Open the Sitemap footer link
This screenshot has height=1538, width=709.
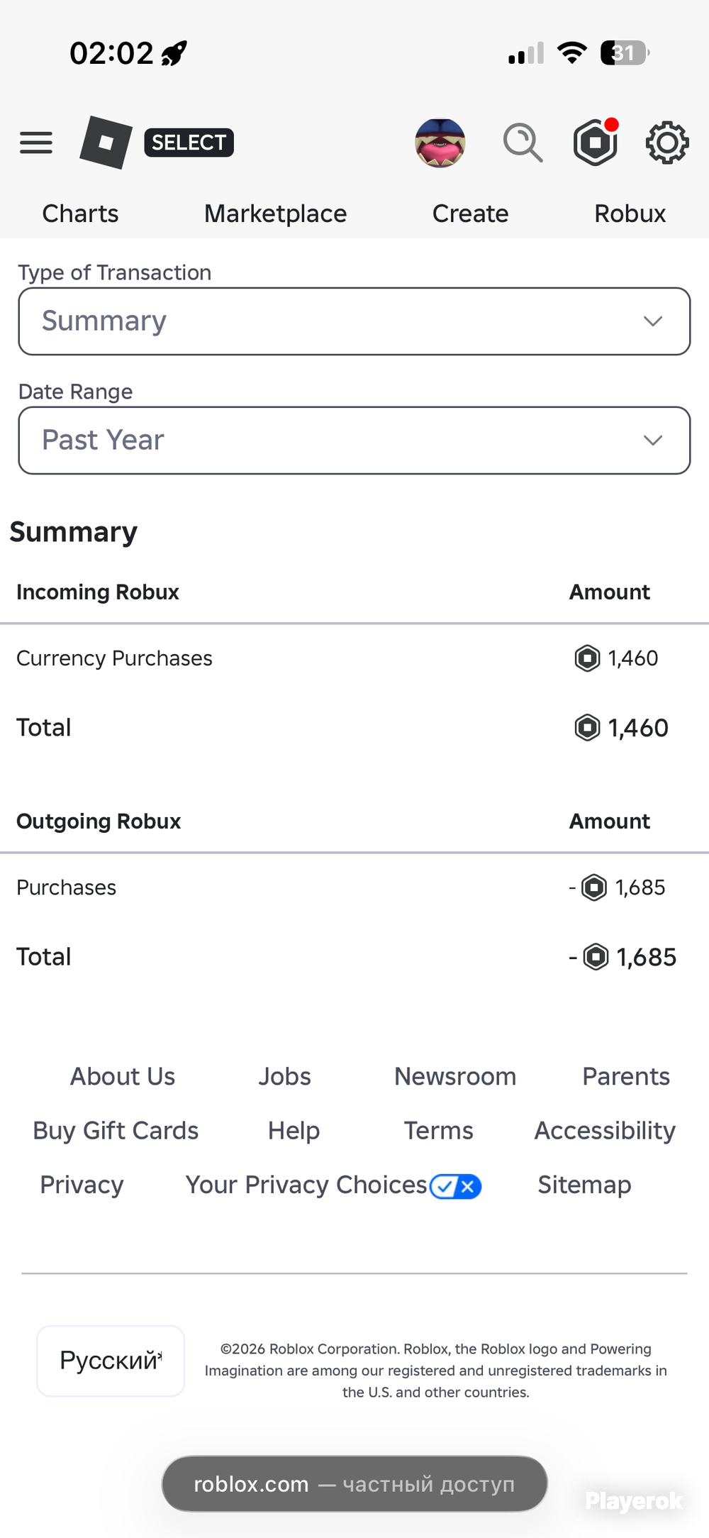[x=584, y=1185]
